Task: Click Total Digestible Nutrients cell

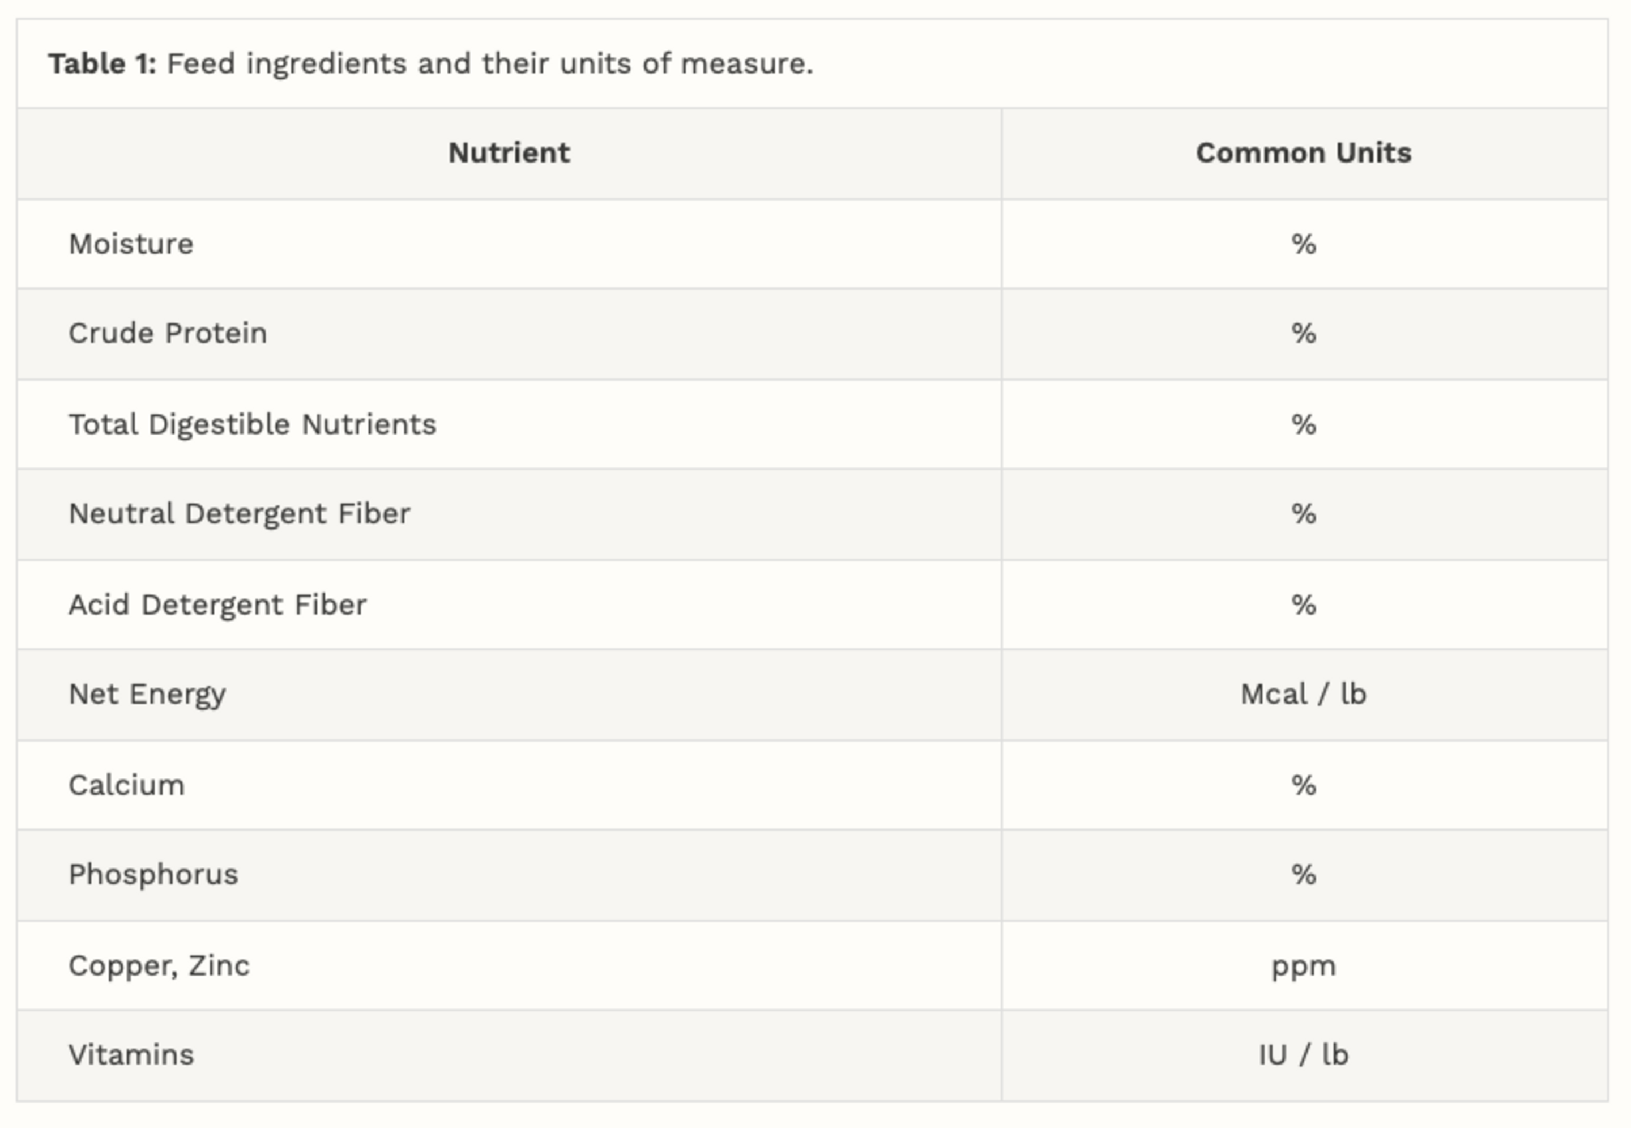Action: pos(252,425)
